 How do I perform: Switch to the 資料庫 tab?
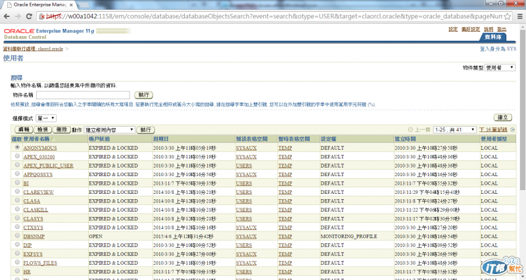point(493,37)
